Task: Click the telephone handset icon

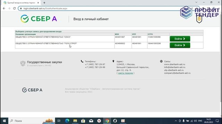Action: (x=82, y=61)
